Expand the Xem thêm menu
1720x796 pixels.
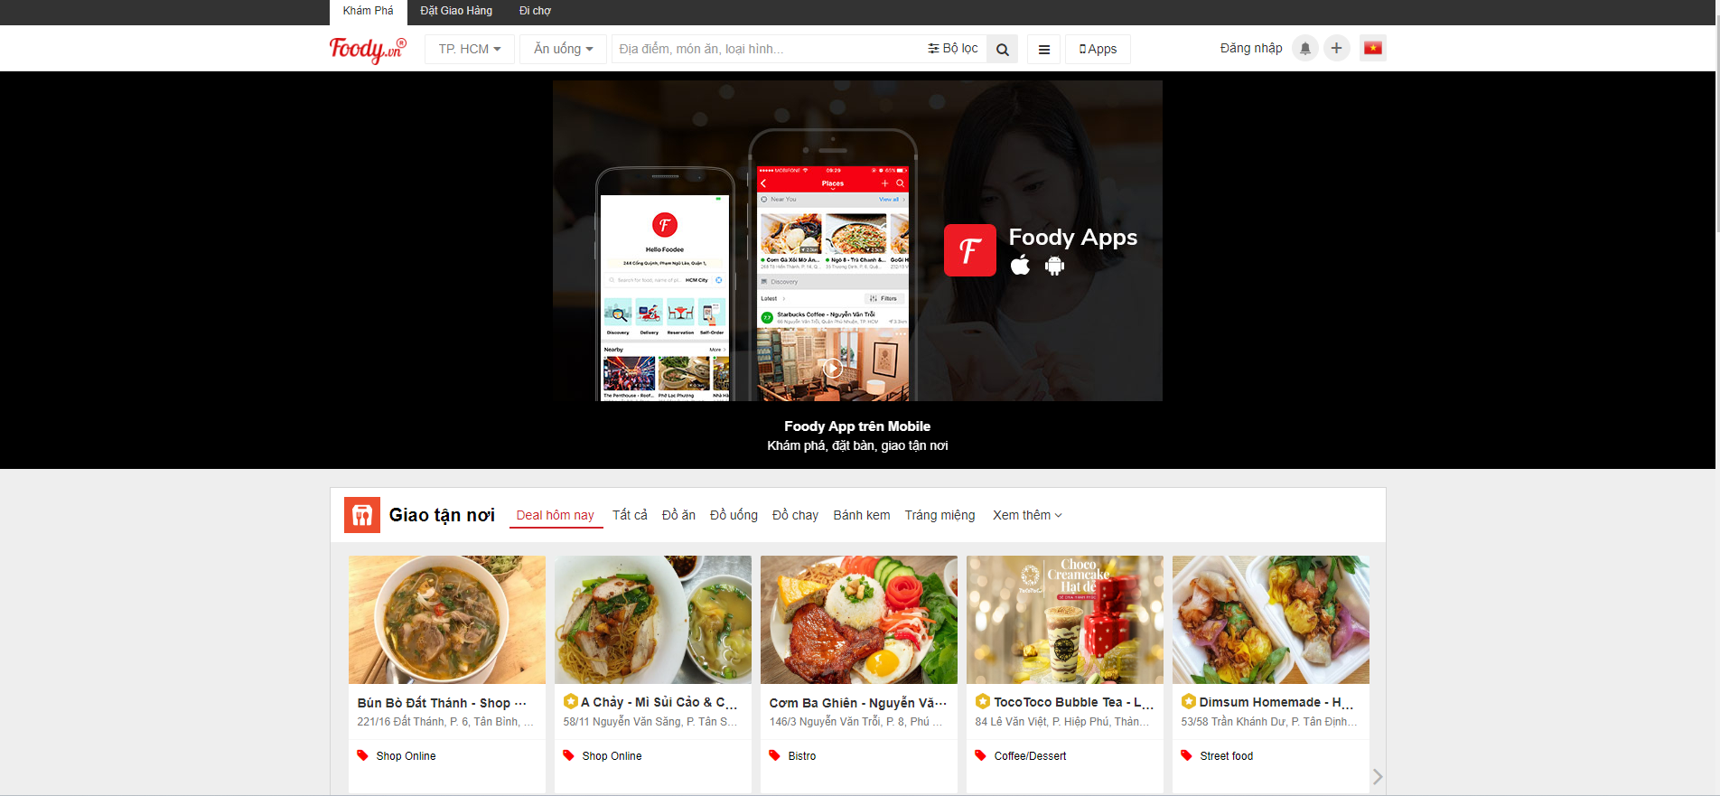pyautogui.click(x=1027, y=515)
